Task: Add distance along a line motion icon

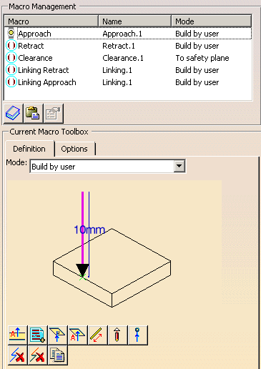Action: [x=98, y=335]
